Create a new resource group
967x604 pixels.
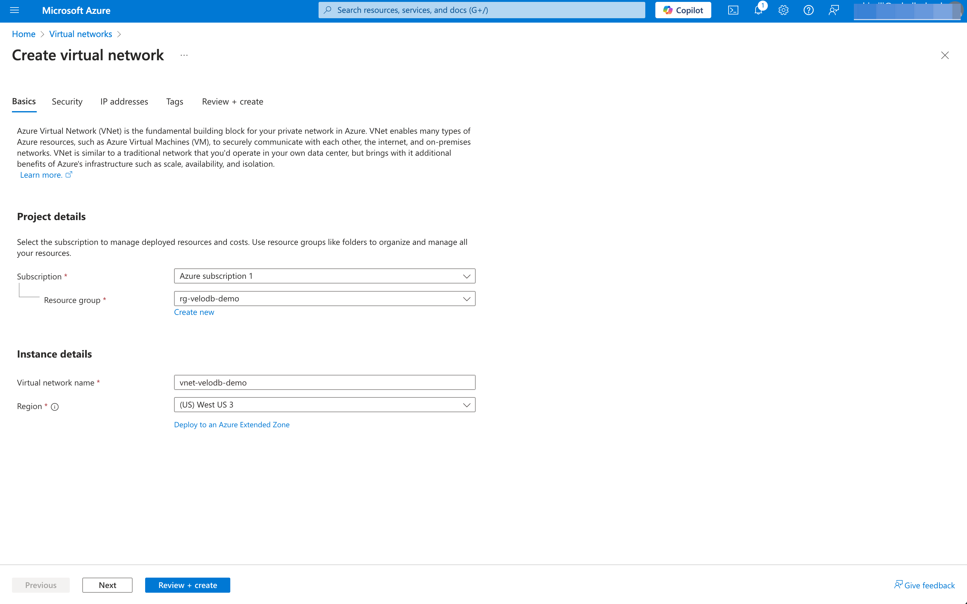click(194, 312)
